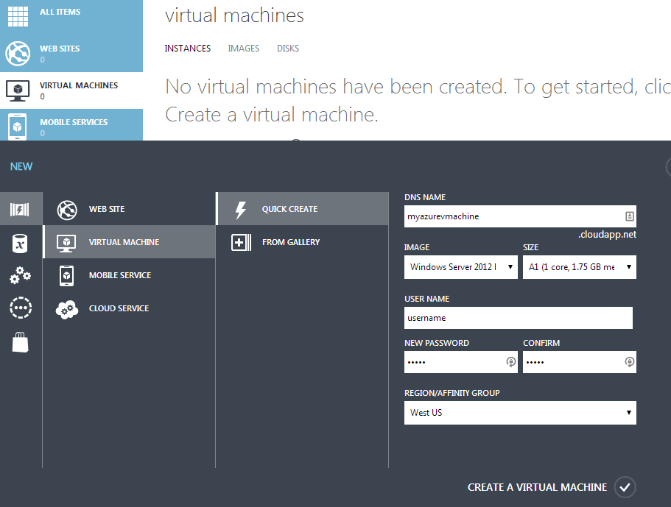Click the Mobile Services phone icon in sidebar
Screen dimensions: 671x507
click(18, 127)
